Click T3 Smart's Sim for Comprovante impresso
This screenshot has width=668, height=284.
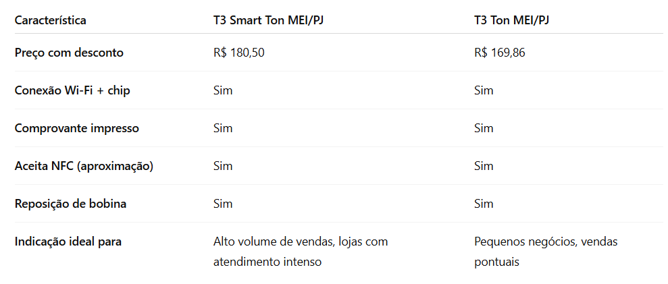[224, 128]
